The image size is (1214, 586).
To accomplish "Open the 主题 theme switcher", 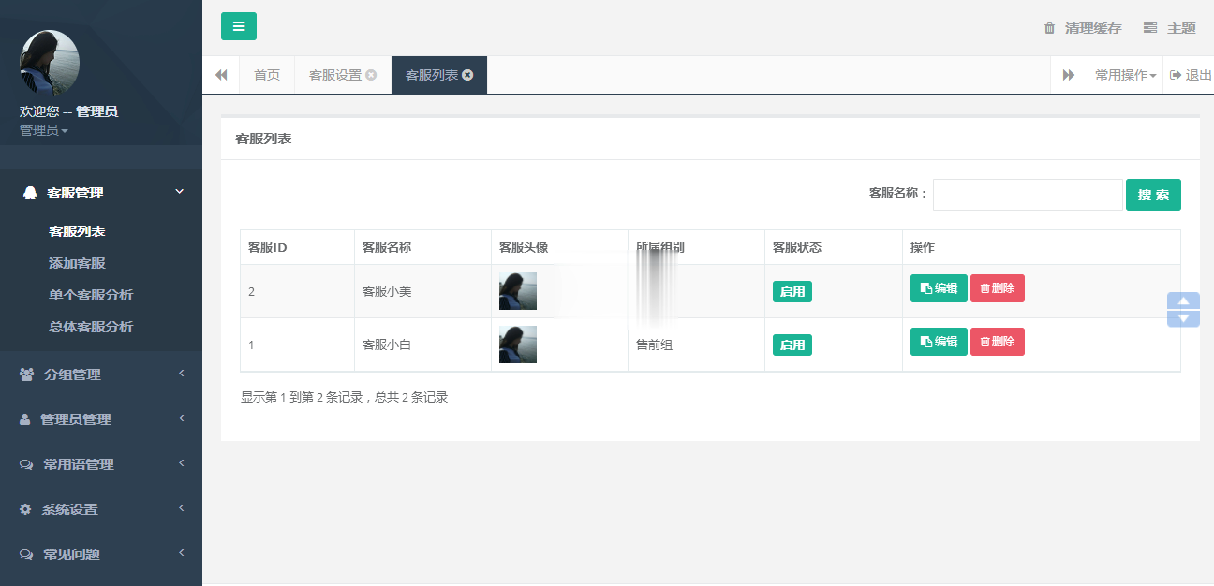I will click(1170, 28).
